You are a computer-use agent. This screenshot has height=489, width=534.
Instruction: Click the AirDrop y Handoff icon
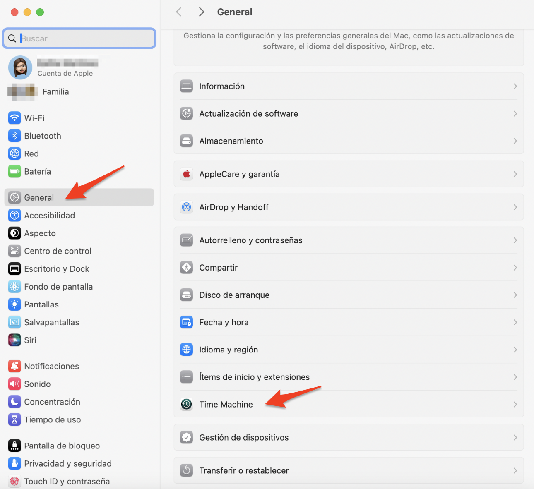click(x=187, y=207)
